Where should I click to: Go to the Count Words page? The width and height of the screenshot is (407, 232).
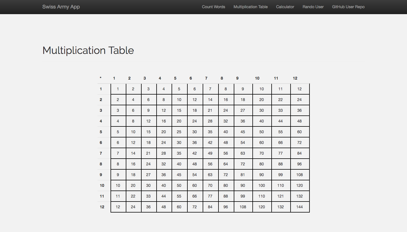(213, 7)
